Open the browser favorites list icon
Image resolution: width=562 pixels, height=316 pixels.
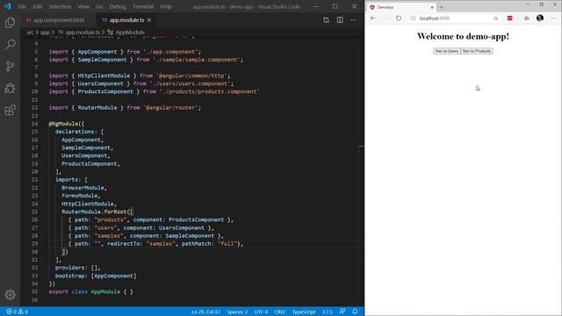click(x=527, y=18)
